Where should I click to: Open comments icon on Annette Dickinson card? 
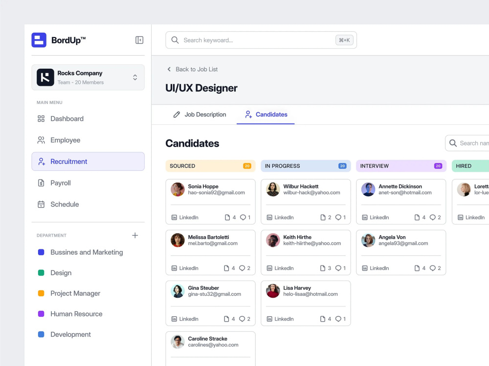(x=433, y=217)
